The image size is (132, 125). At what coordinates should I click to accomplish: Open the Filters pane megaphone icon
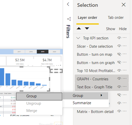point(69,19)
